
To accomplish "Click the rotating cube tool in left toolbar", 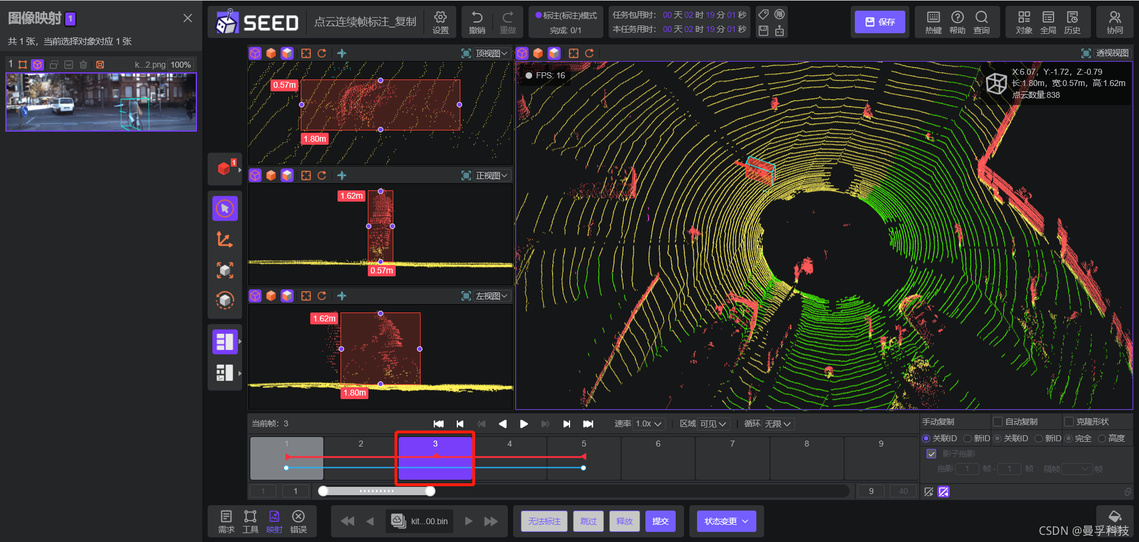I will 225,300.
